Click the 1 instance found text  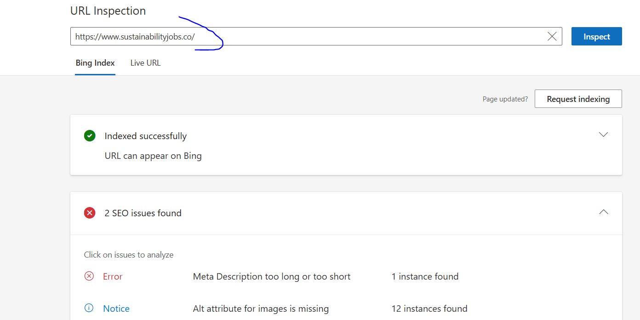click(x=425, y=276)
